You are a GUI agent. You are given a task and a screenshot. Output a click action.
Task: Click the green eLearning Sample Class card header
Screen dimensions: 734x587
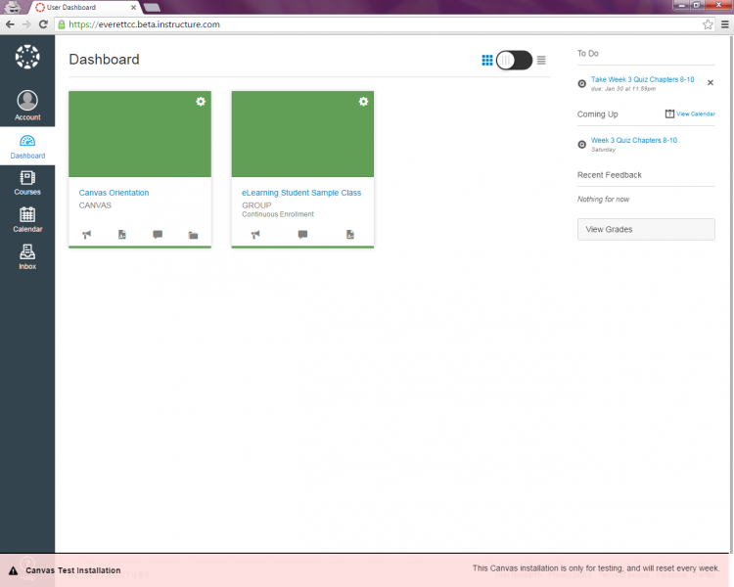(x=302, y=134)
